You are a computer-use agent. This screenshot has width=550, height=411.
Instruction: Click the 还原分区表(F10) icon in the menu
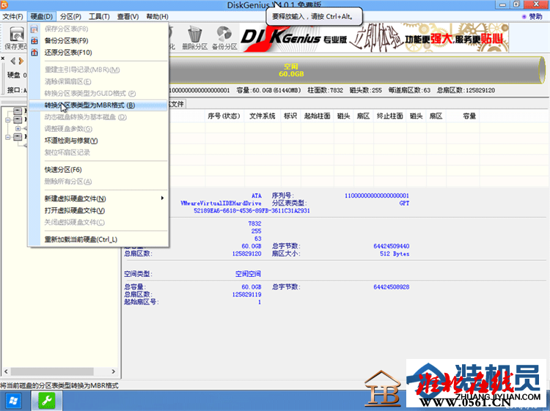point(34,53)
